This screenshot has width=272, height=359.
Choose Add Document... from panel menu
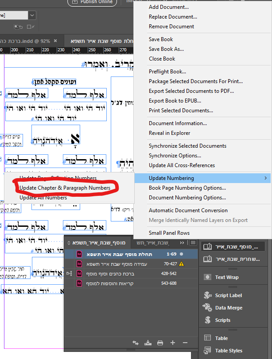[x=169, y=7]
